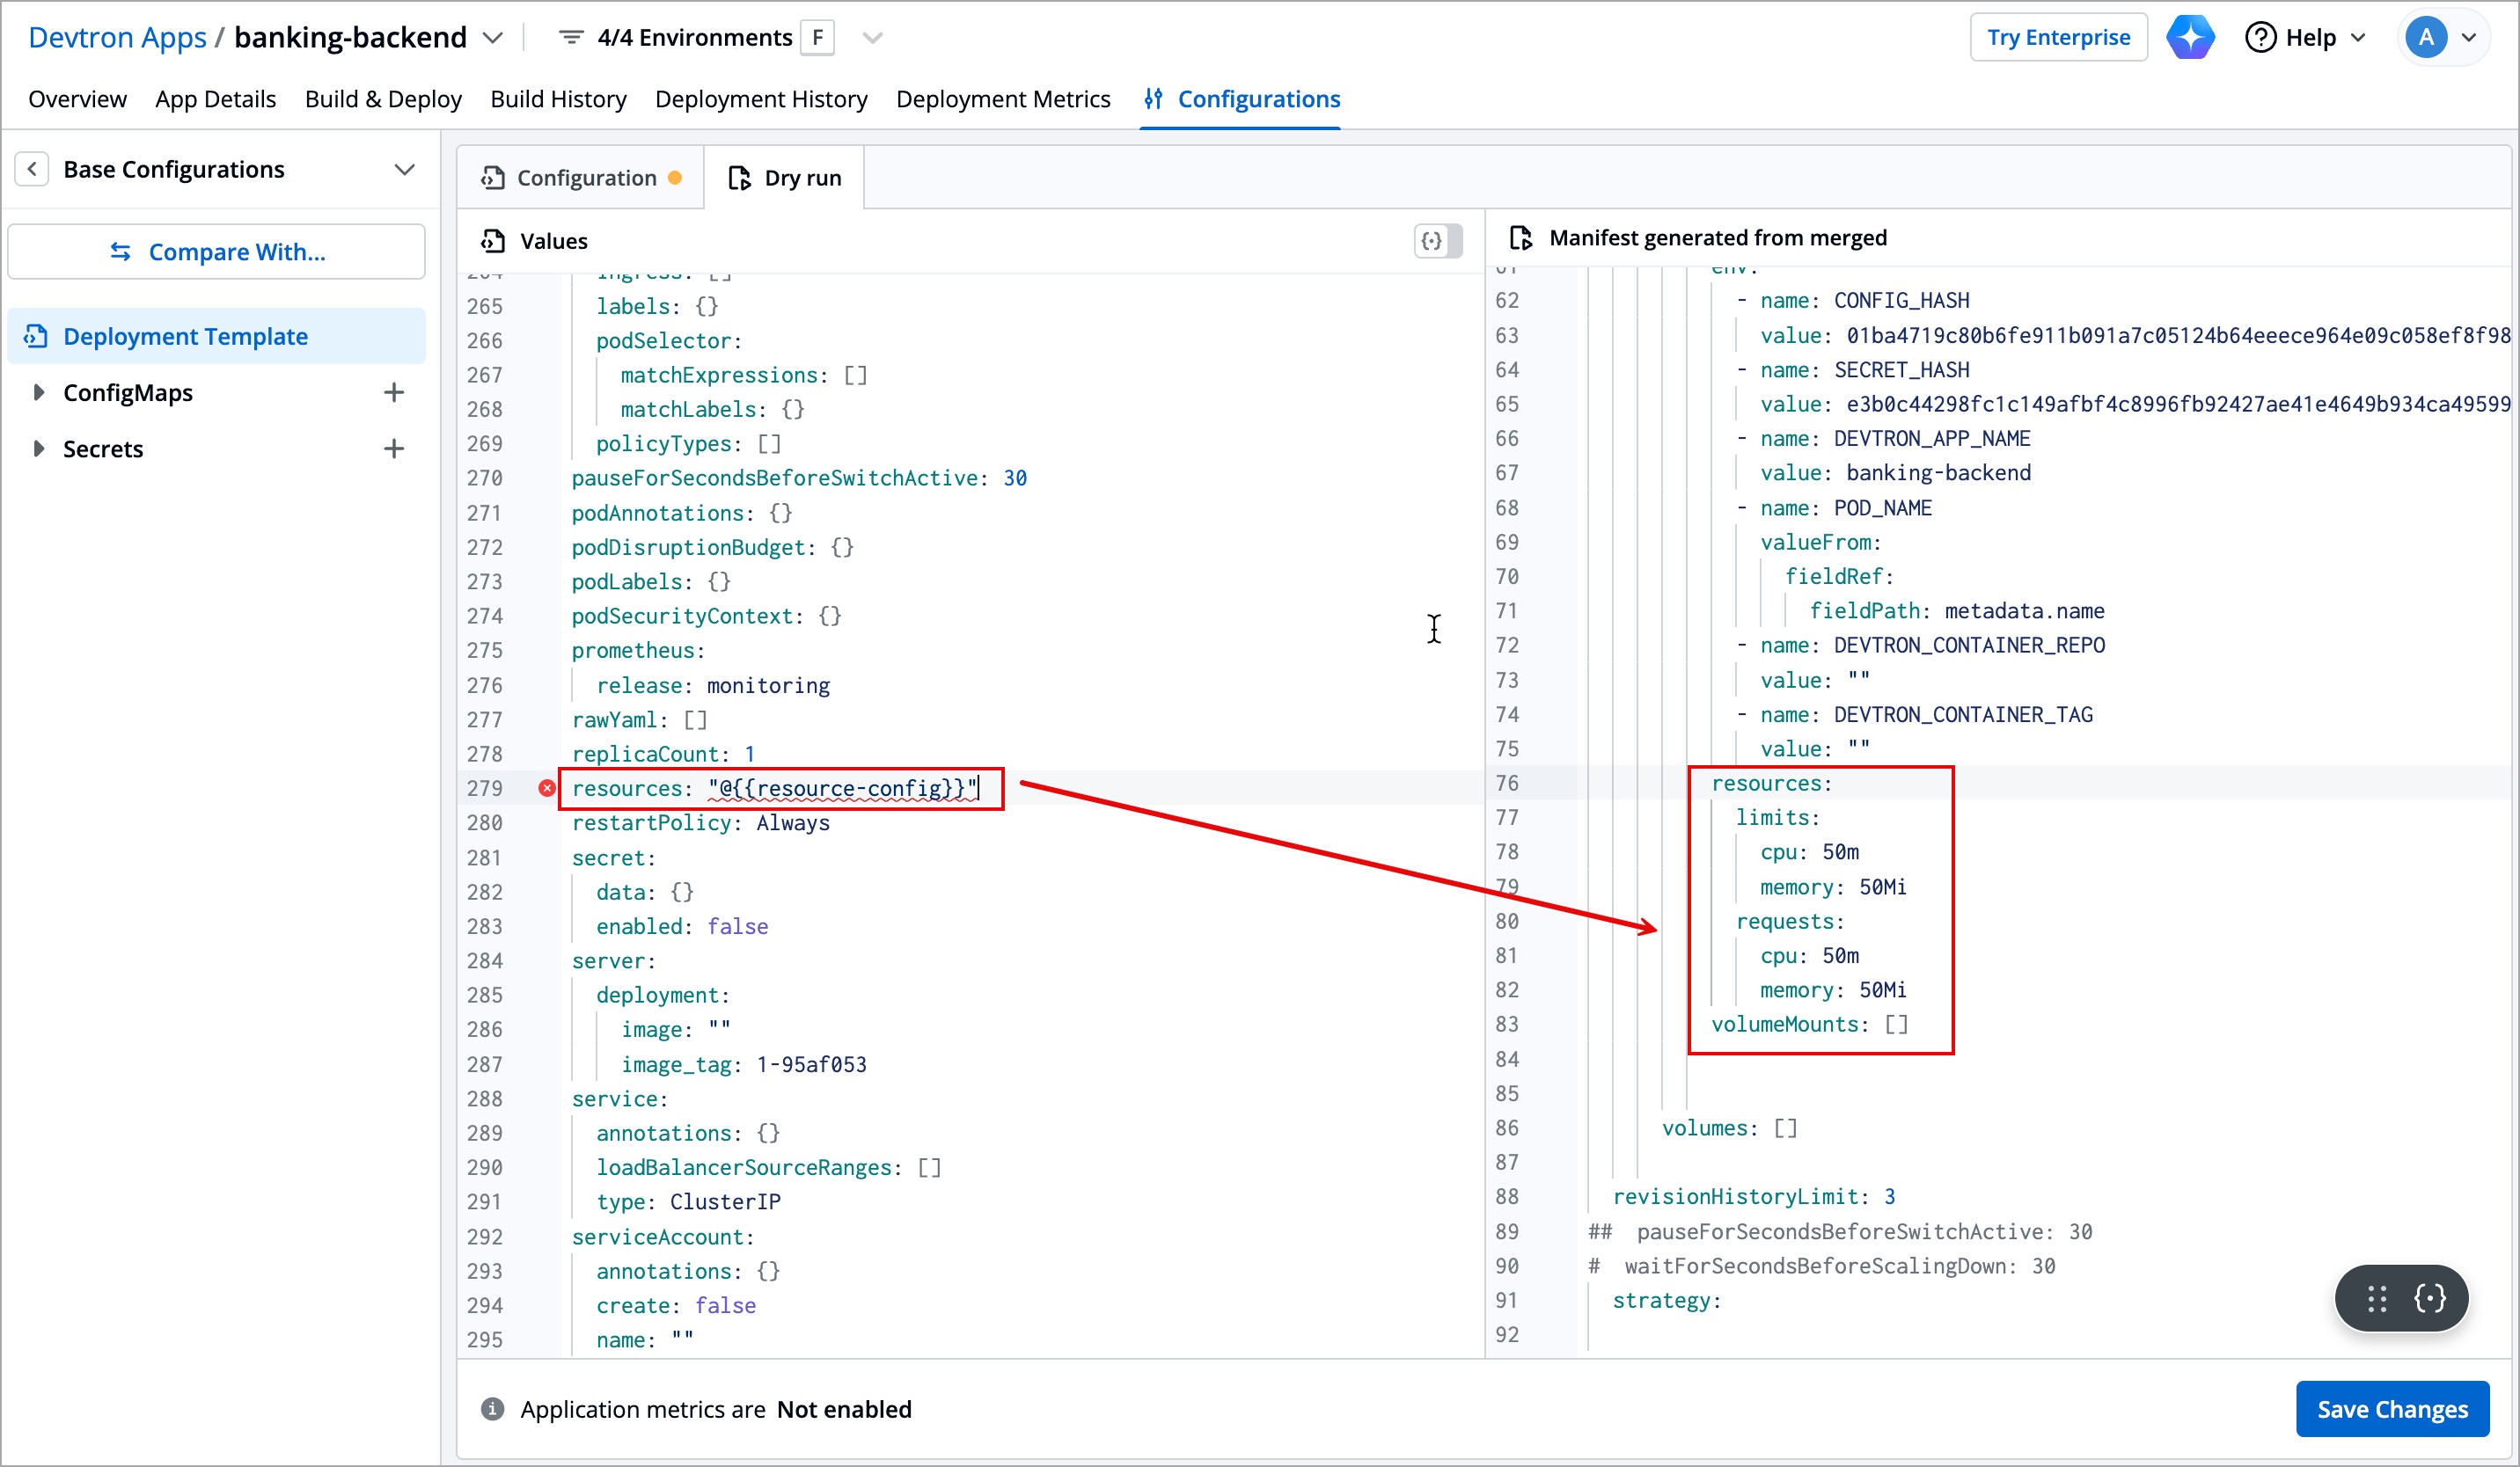
Task: Click the braces icon on floating widget
Action: [2430, 1299]
